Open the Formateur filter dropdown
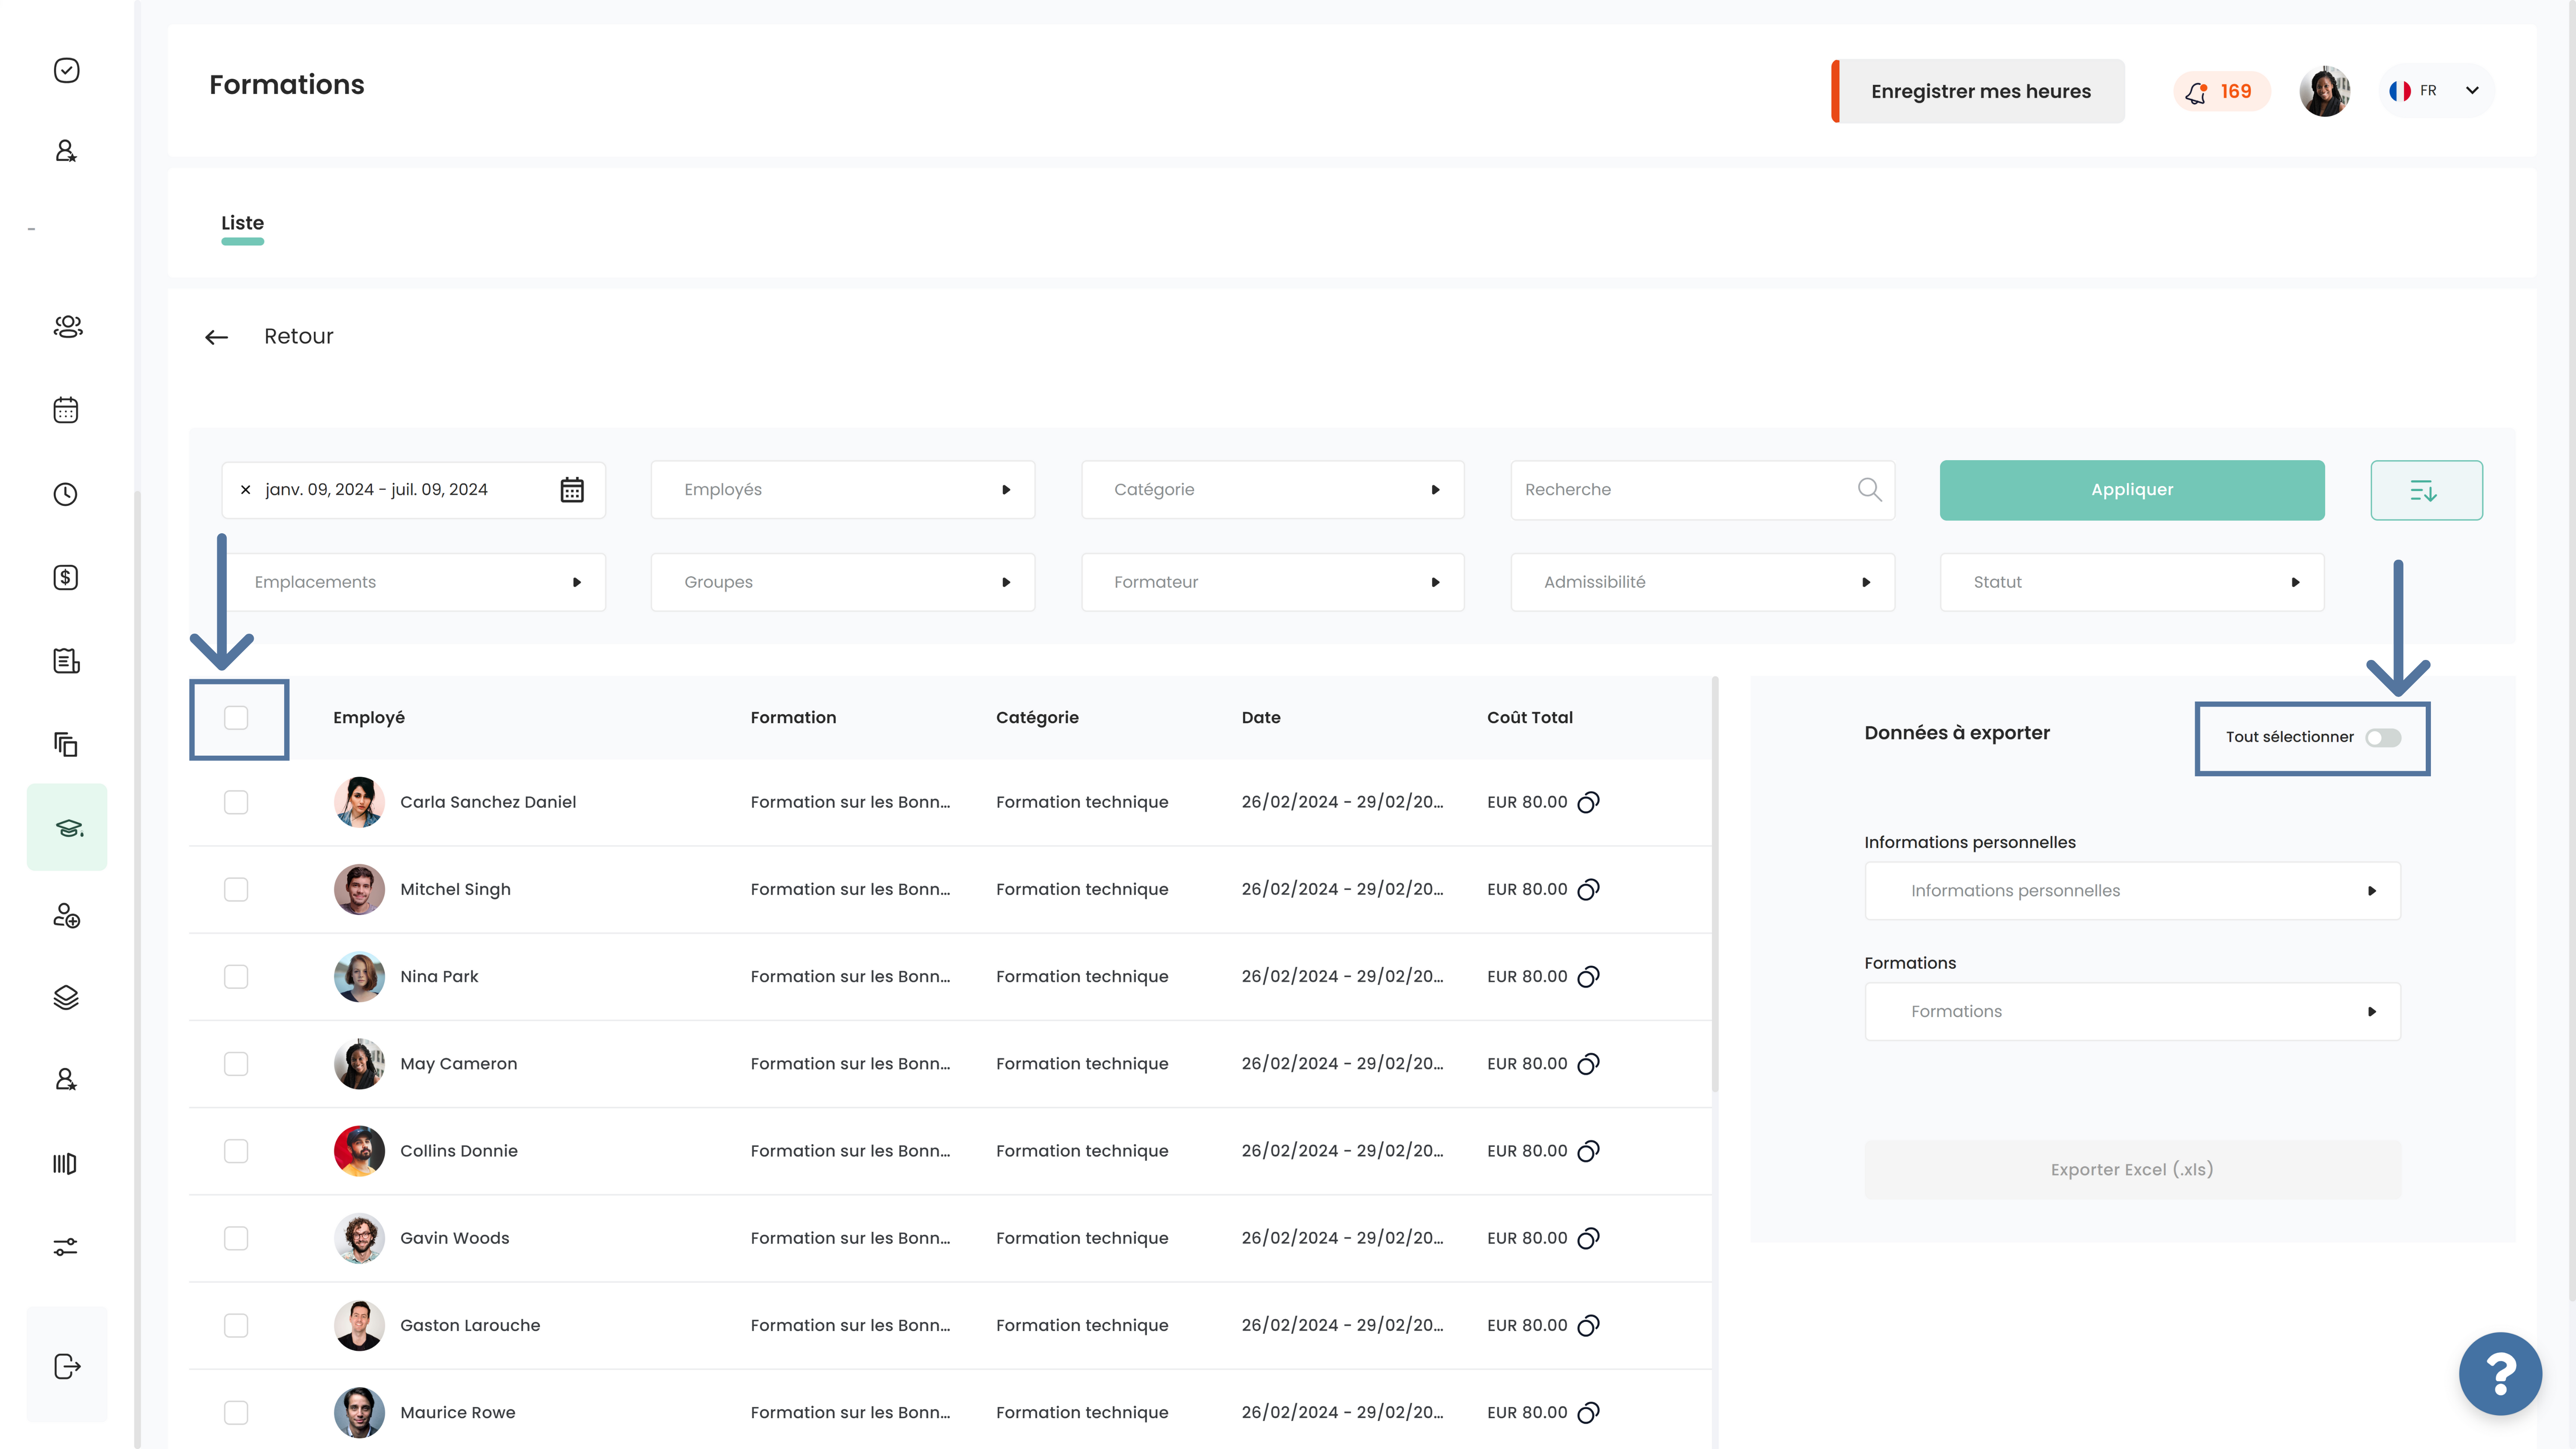This screenshot has width=2576, height=1449. pos(1272,582)
